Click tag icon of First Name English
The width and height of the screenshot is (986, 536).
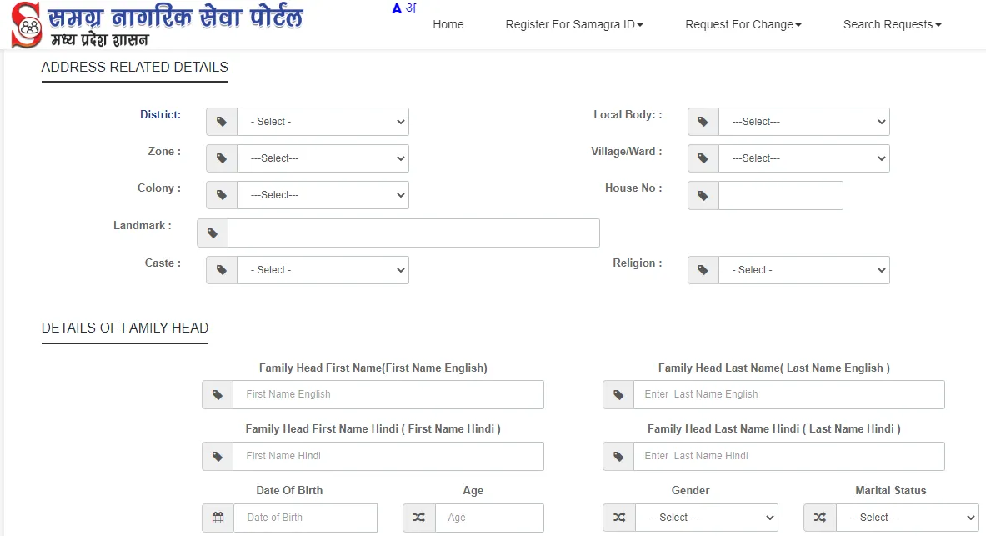218,394
